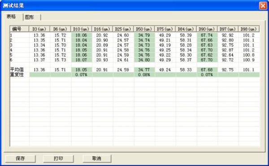Select the D90 (um) column header
269x166 pixels.
click(x=207, y=29)
